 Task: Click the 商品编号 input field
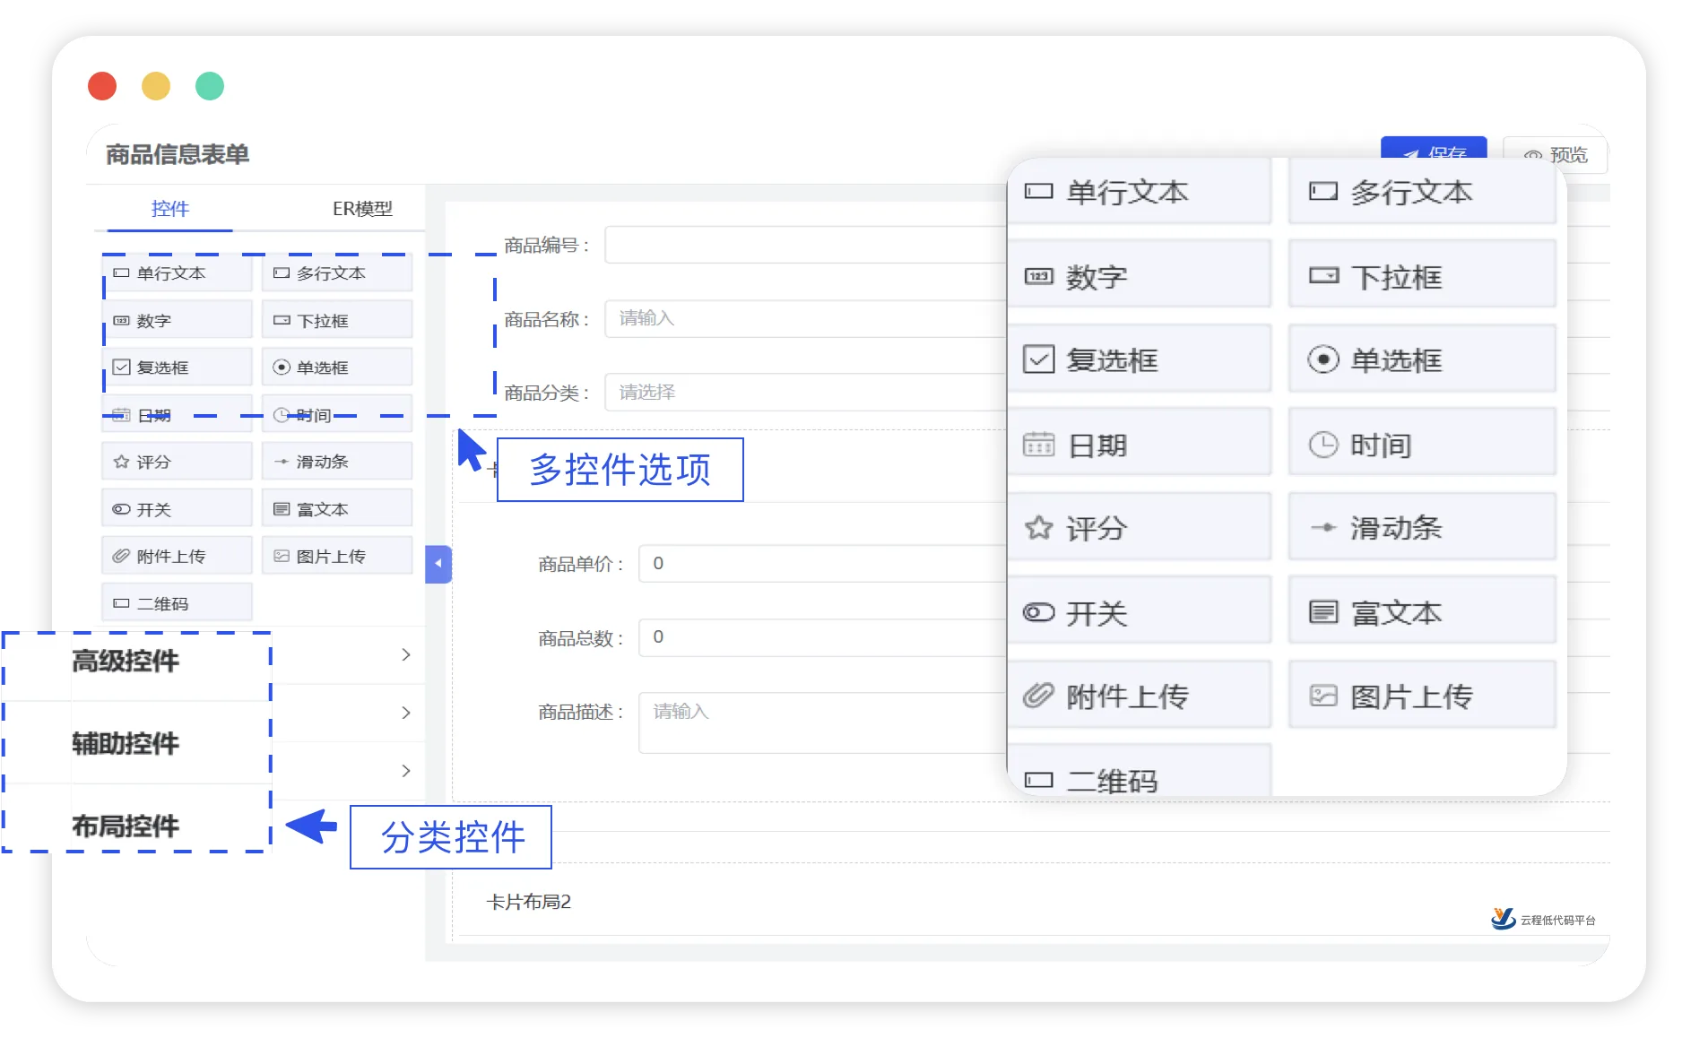805,245
